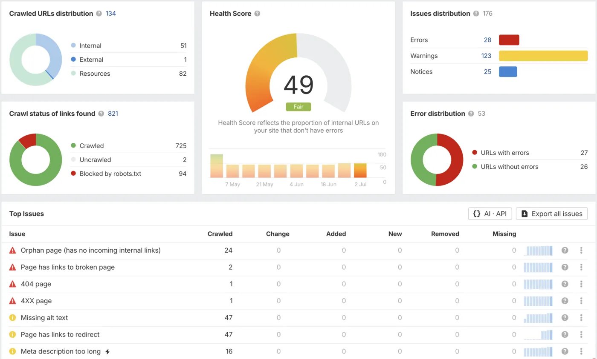
Task: Sort by the Missing column header
Action: [504, 234]
